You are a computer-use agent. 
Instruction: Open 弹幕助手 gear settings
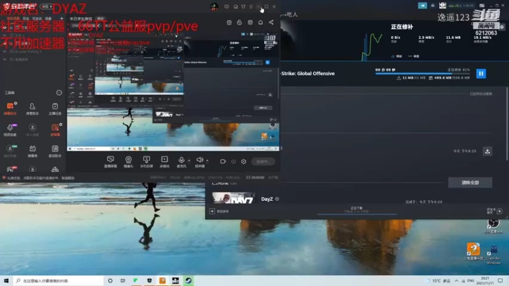(x=15, y=103)
